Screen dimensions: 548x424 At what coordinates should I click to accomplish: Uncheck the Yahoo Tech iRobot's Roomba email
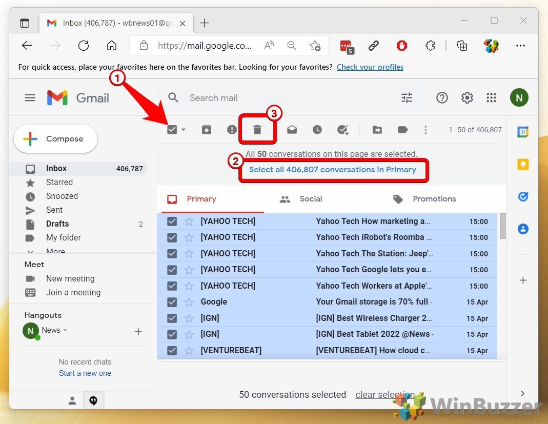172,237
